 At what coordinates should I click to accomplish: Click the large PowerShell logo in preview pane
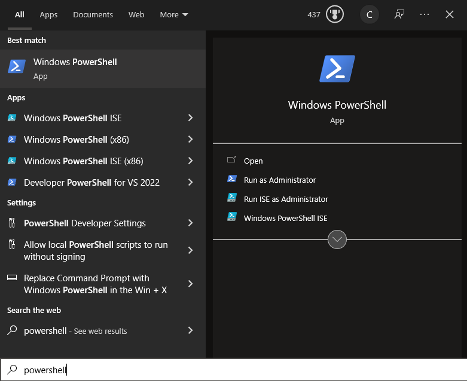tap(337, 69)
